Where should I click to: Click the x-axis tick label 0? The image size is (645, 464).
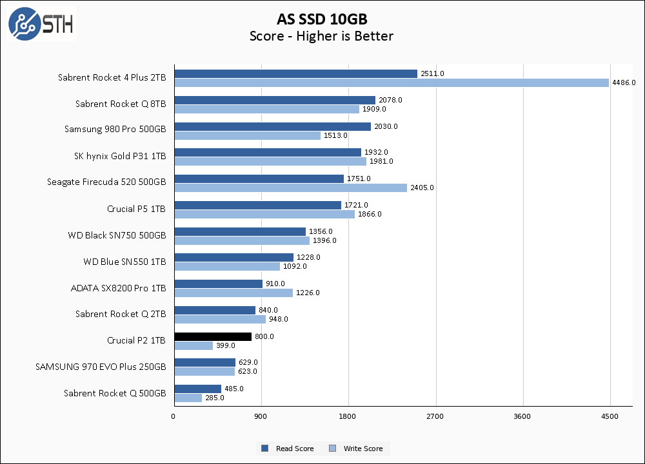(x=173, y=416)
